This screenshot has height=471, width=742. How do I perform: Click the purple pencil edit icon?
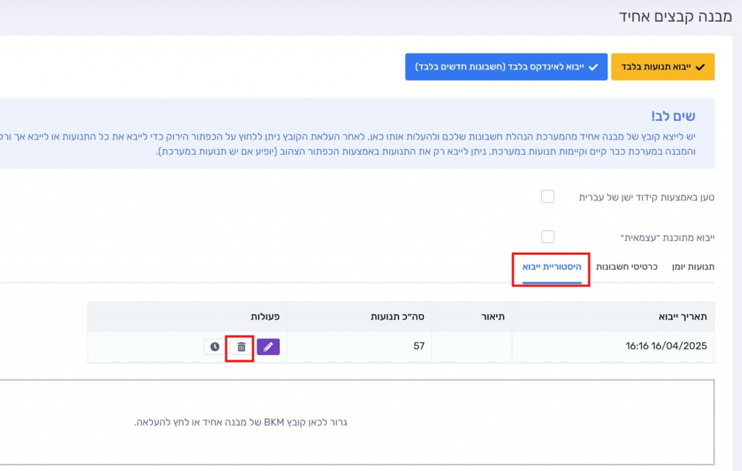268,347
